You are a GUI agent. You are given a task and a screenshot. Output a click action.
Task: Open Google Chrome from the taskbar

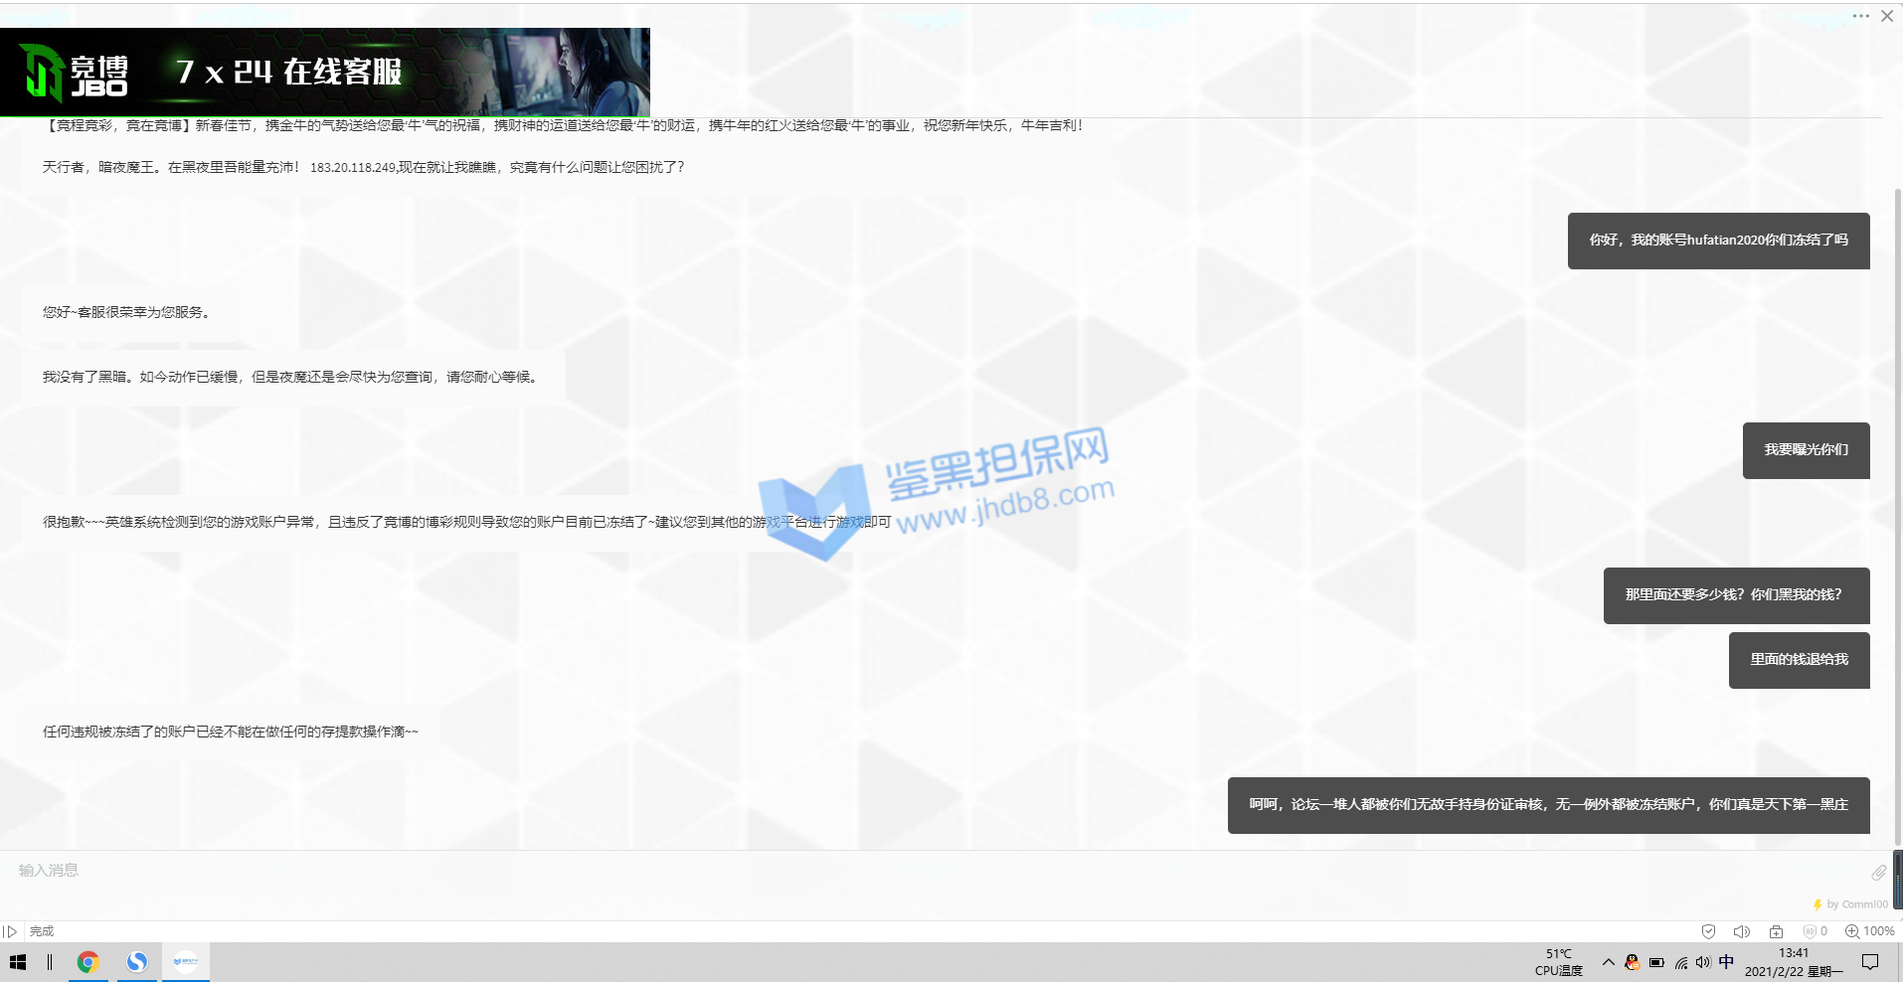[x=87, y=962]
